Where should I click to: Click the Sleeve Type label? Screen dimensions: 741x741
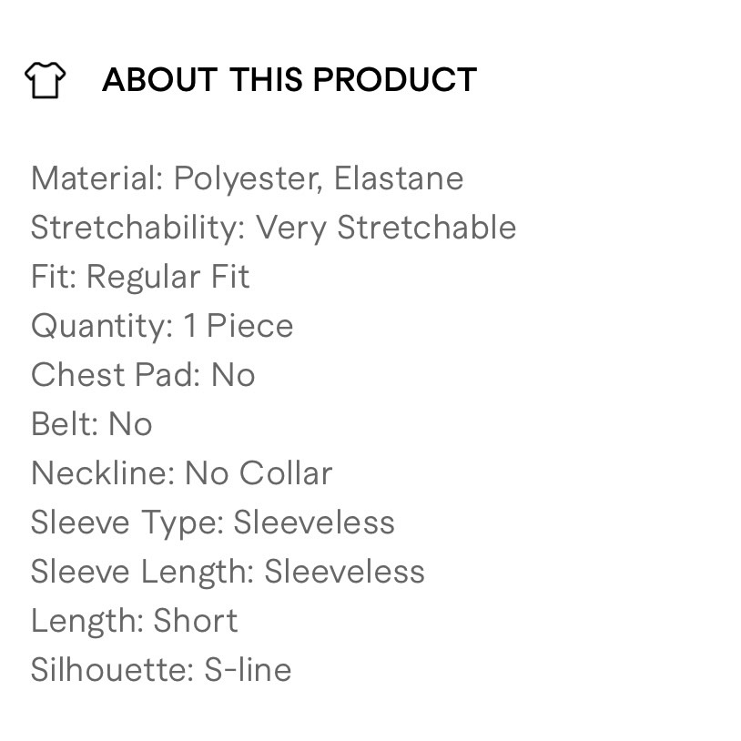[127, 523]
